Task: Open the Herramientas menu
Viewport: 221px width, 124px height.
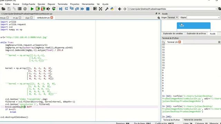Action: pyautogui.click(x=88, y=4)
